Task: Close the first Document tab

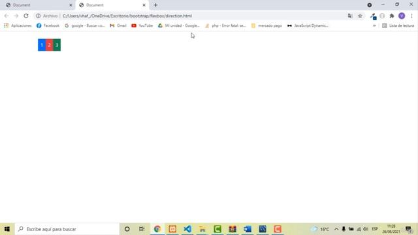Action: pyautogui.click(x=71, y=5)
